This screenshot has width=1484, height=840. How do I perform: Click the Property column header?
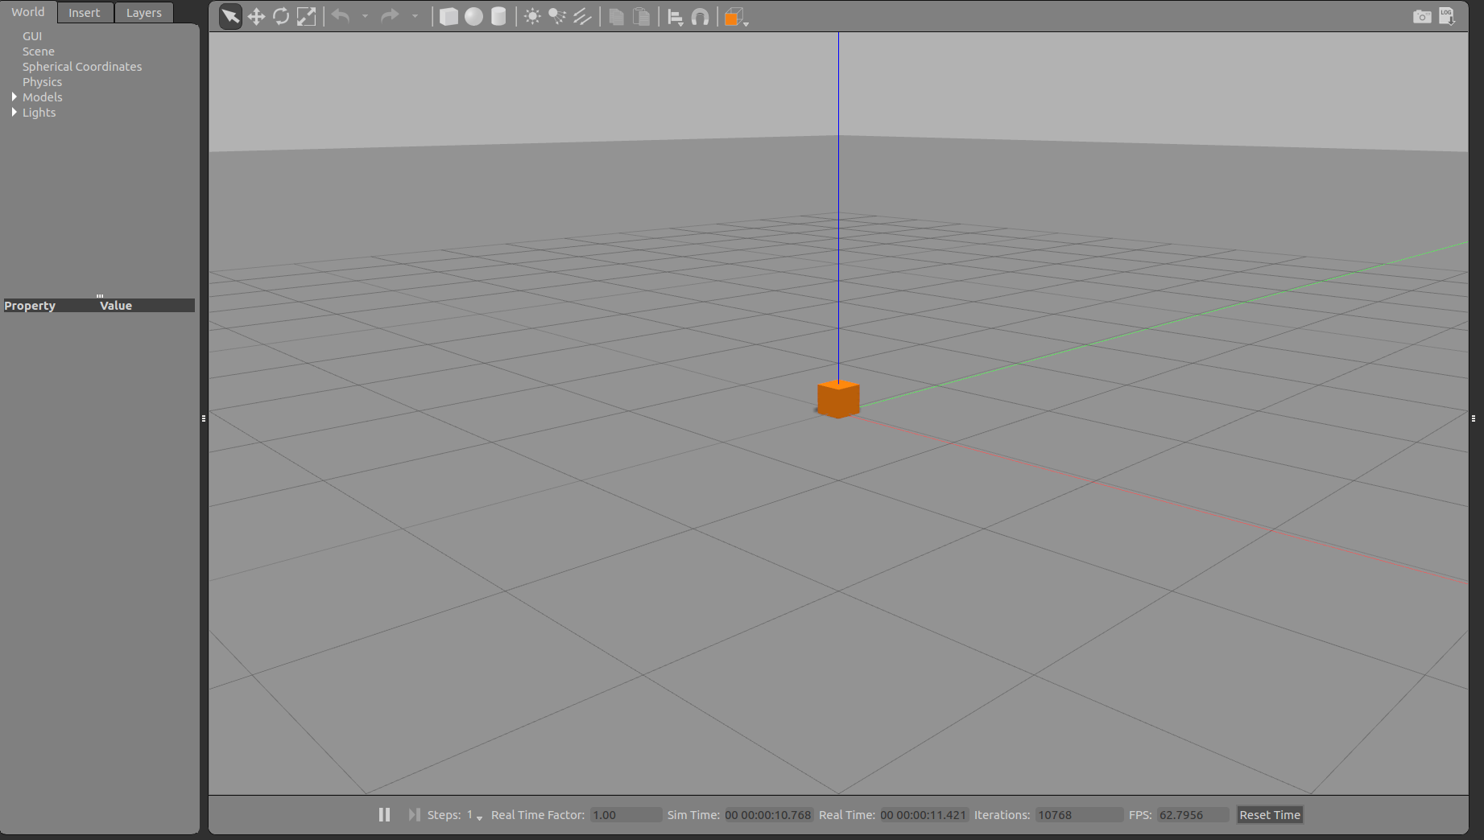click(x=30, y=306)
